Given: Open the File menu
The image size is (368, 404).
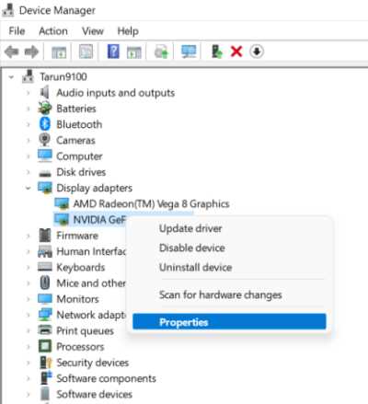Looking at the screenshot, I should pos(17,31).
